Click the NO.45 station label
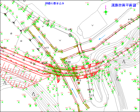The height and width of the screenshot is (112, 140). click(44, 63)
